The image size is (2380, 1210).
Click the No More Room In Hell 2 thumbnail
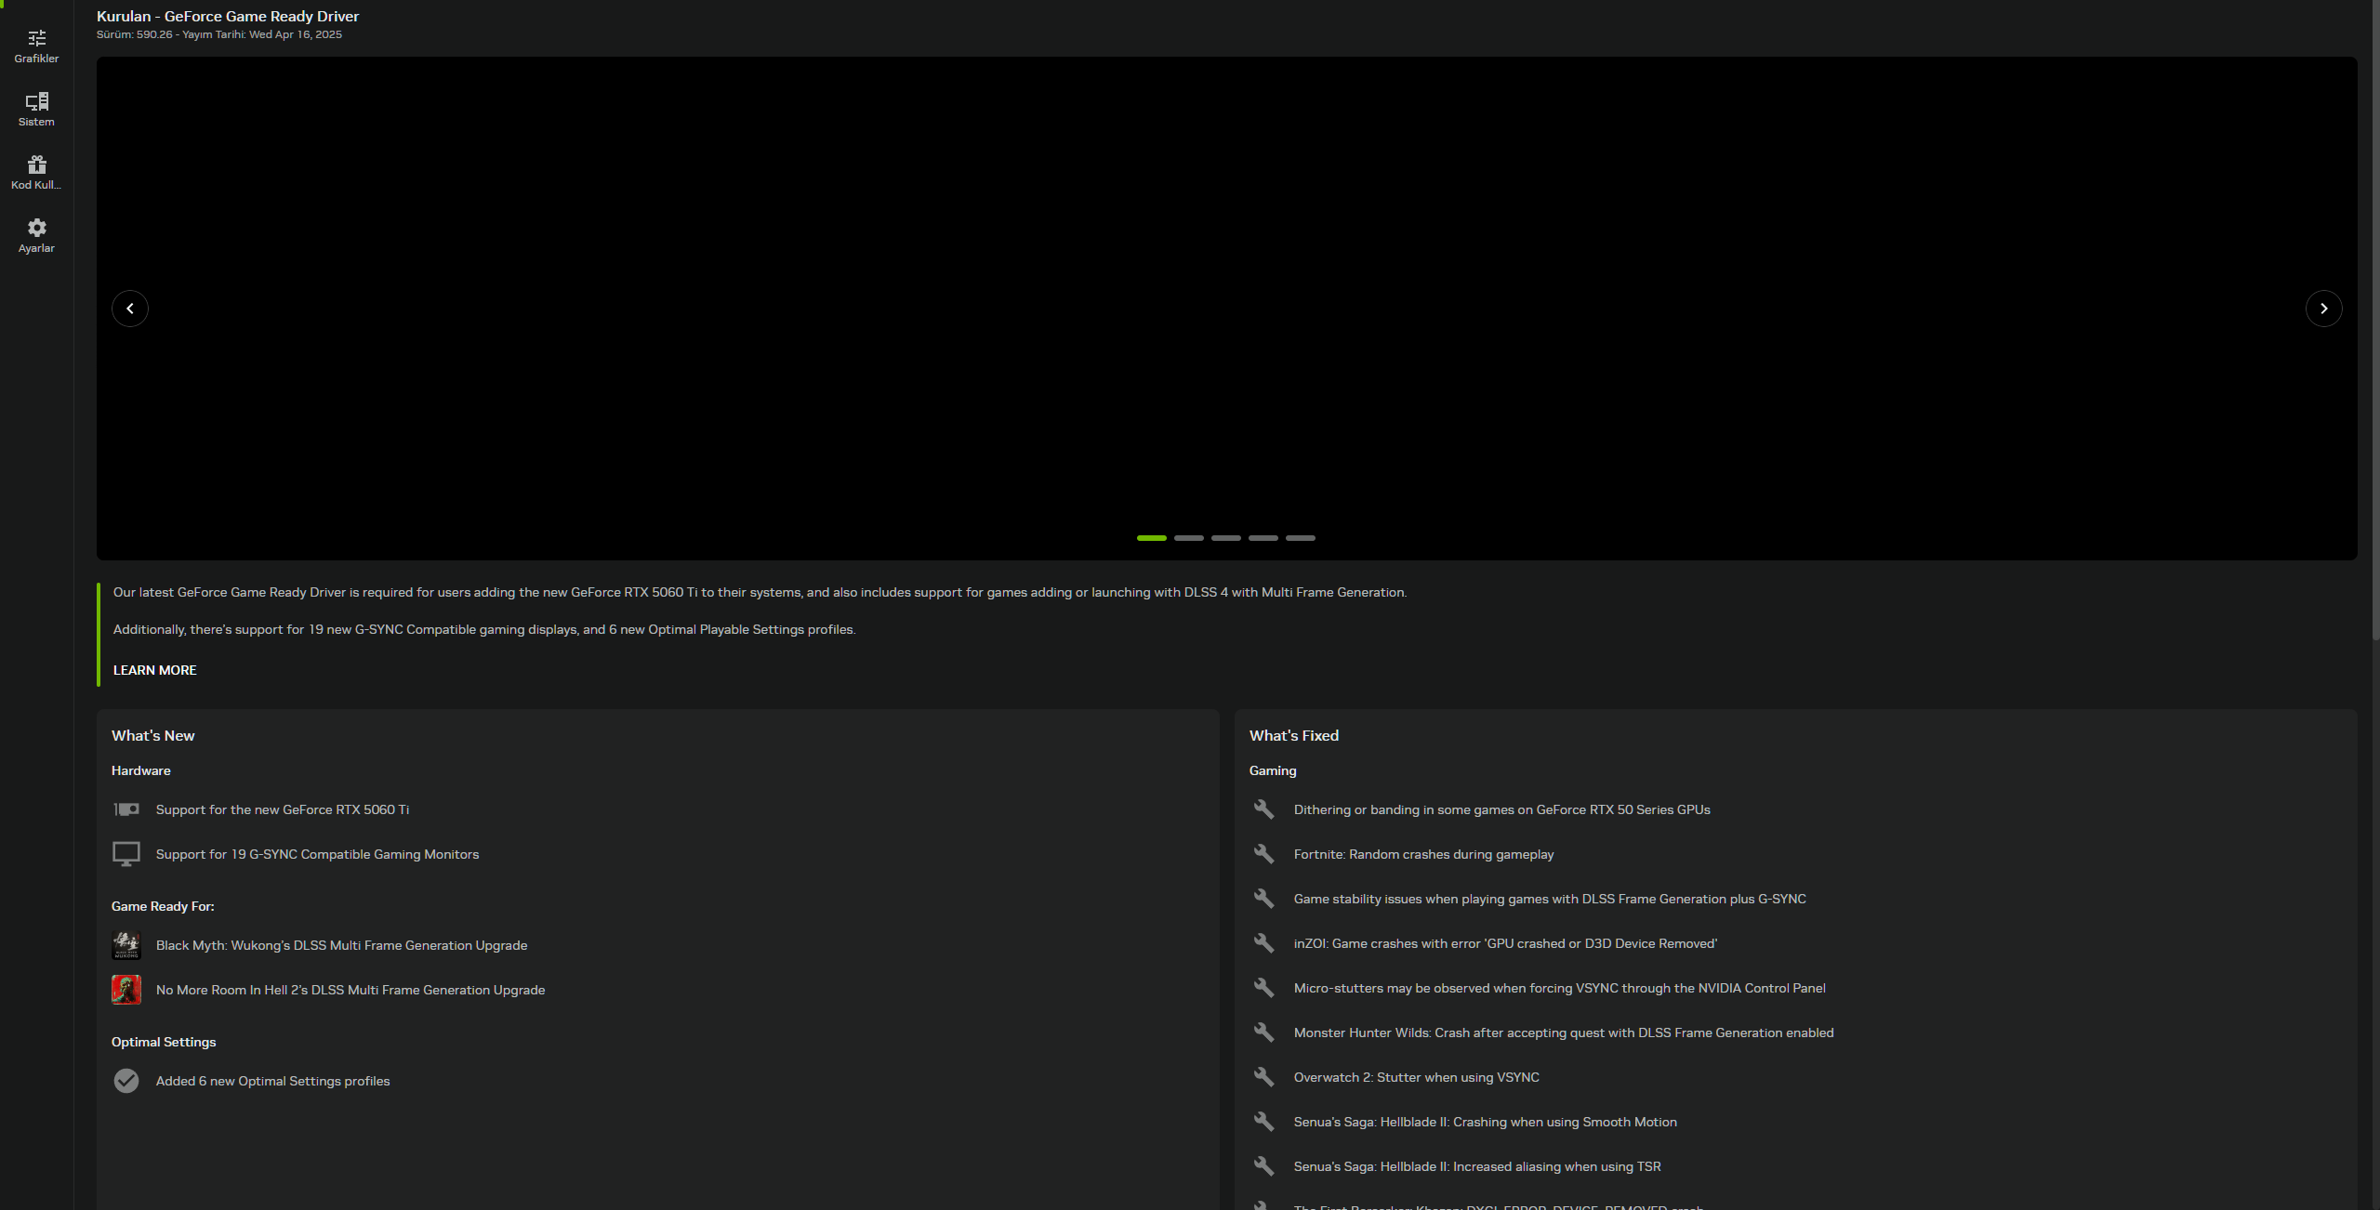[x=126, y=990]
